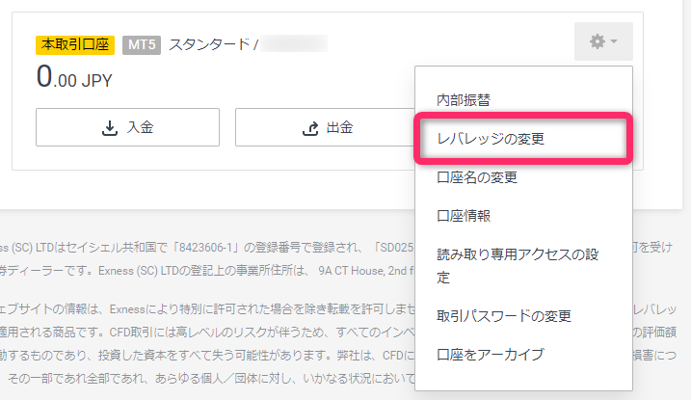This screenshot has height=400, width=691.
Task: Click the MT5 grey badge
Action: [142, 45]
